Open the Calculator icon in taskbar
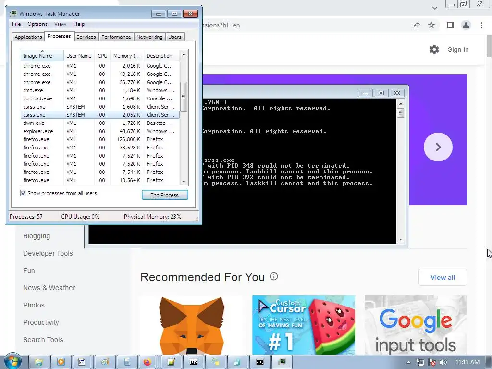 (127, 362)
